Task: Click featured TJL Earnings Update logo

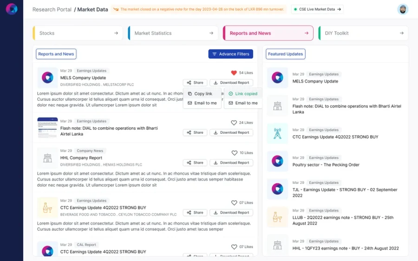Action: pyautogui.click(x=278, y=189)
